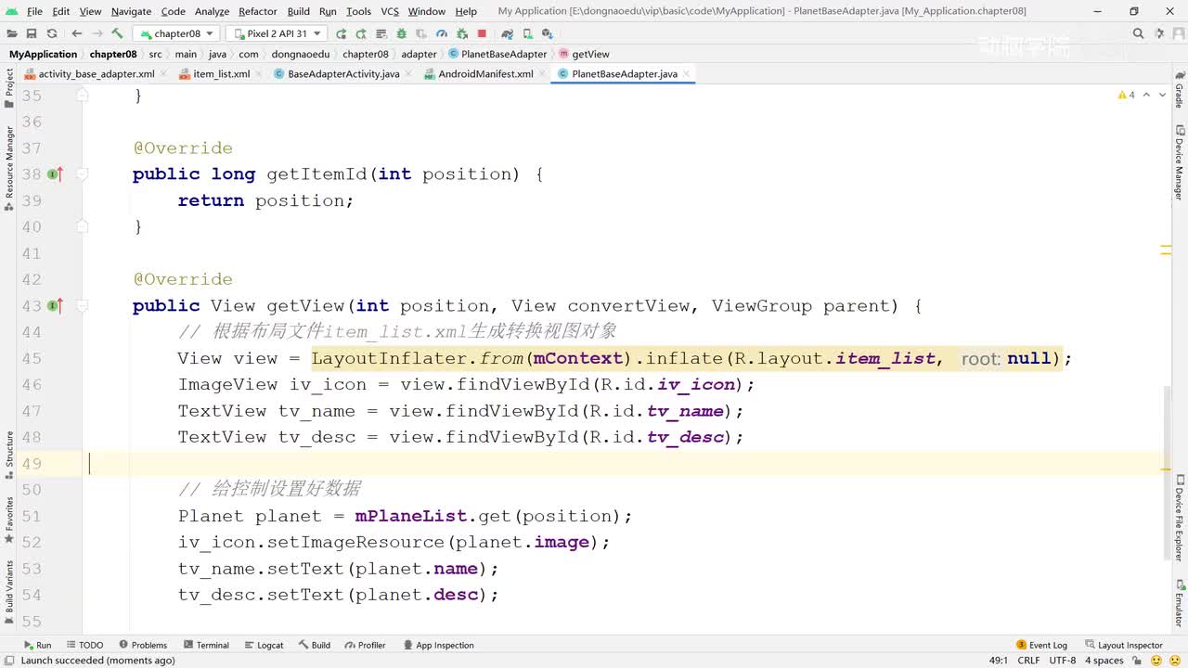1188x668 pixels.
Task: Open the Logcat tool window
Action: click(264, 645)
